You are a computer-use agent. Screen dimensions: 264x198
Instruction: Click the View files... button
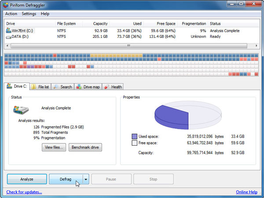54,147
